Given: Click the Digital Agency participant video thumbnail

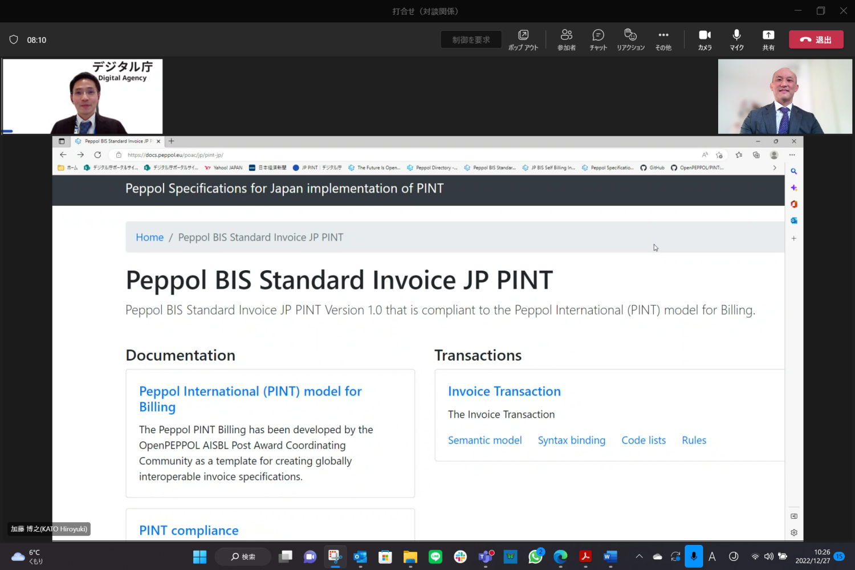Looking at the screenshot, I should tap(83, 96).
